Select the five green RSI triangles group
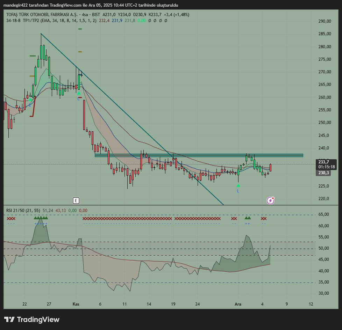Image resolution: width=342 pixels, height=330 pixels. (x=41, y=218)
